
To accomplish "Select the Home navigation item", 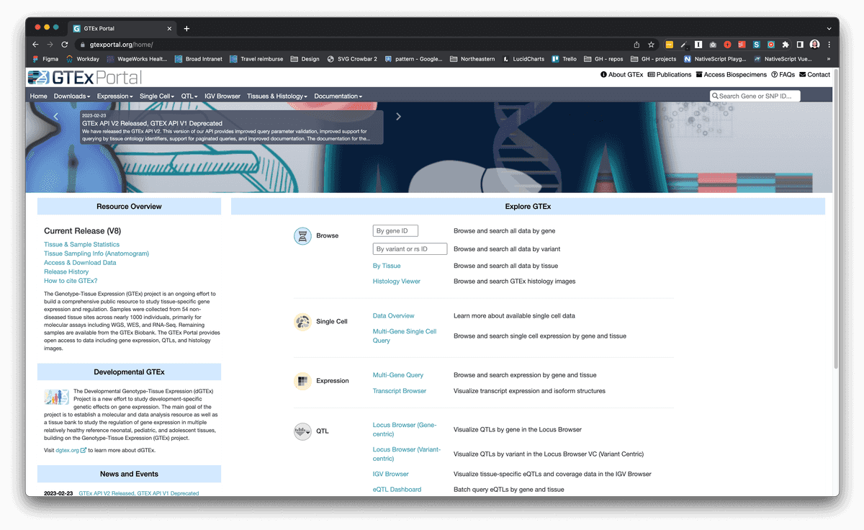I will coord(38,96).
